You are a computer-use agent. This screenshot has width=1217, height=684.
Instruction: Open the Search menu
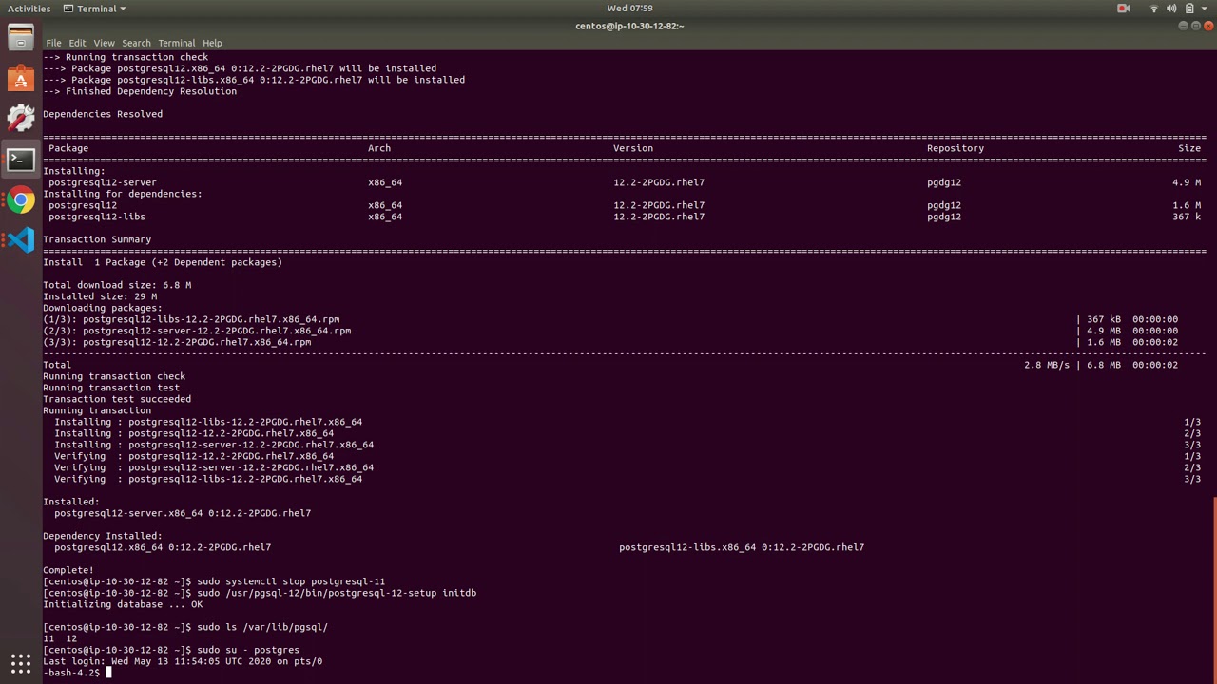click(x=136, y=43)
